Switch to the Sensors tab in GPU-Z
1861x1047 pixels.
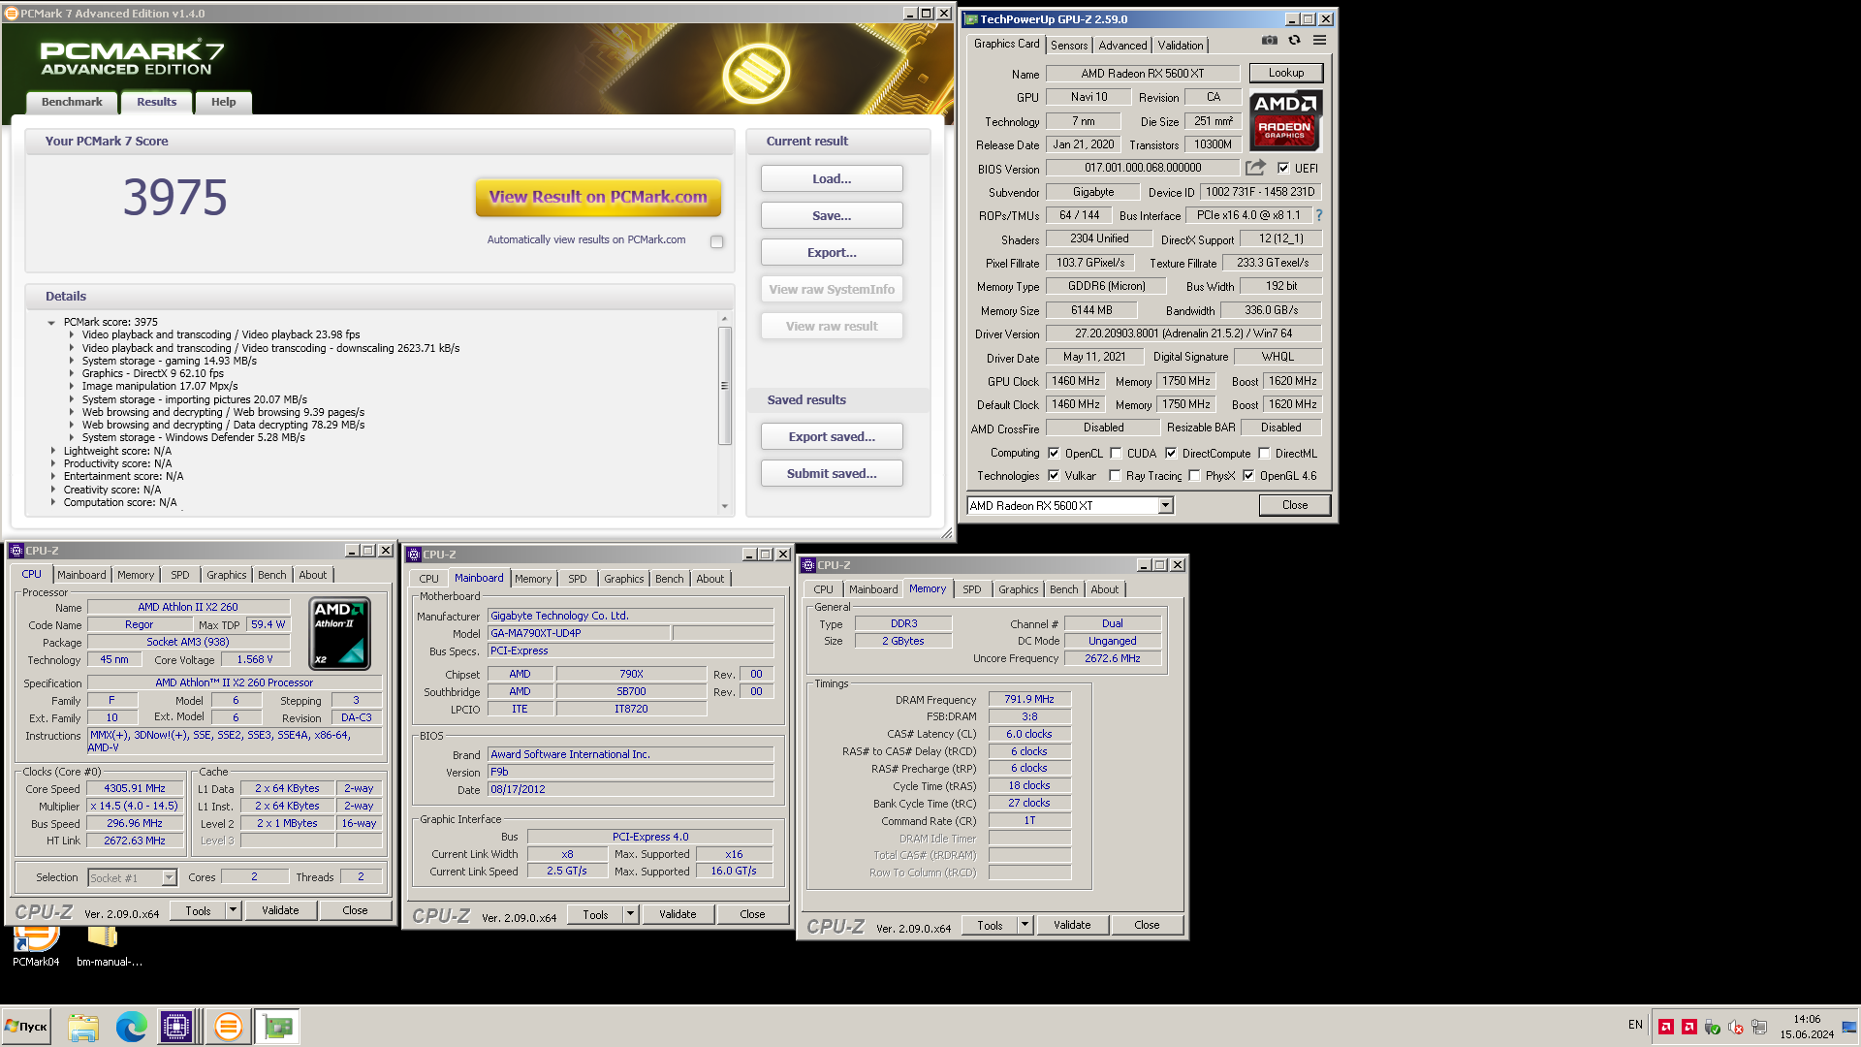[1069, 46]
